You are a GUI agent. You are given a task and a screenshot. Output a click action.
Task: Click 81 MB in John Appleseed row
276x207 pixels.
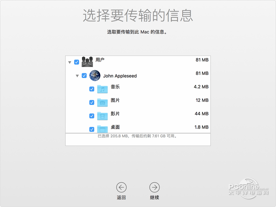(x=202, y=73)
